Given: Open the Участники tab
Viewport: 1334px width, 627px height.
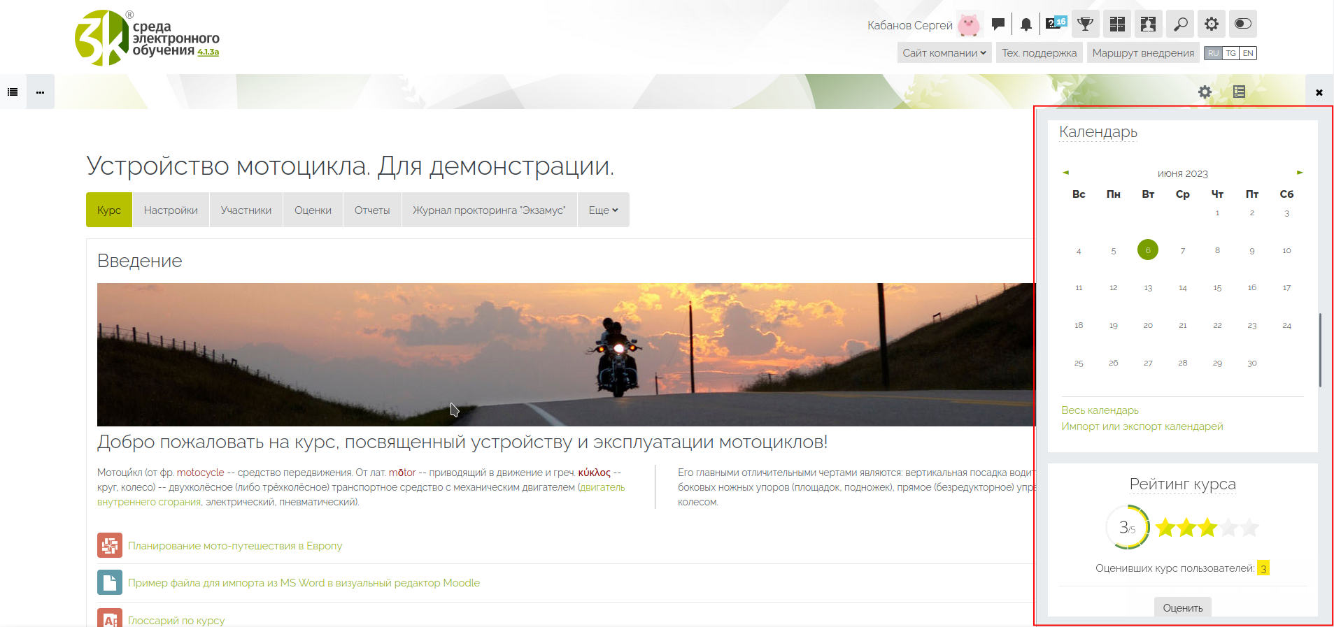Looking at the screenshot, I should pos(246,210).
